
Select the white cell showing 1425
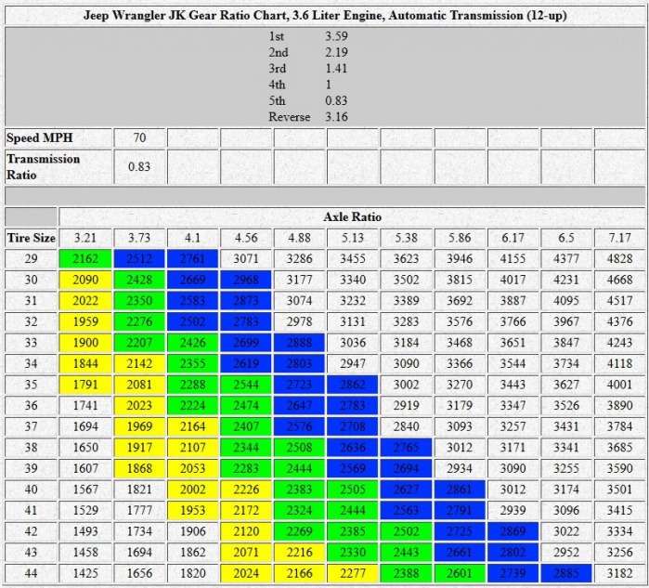click(84, 574)
